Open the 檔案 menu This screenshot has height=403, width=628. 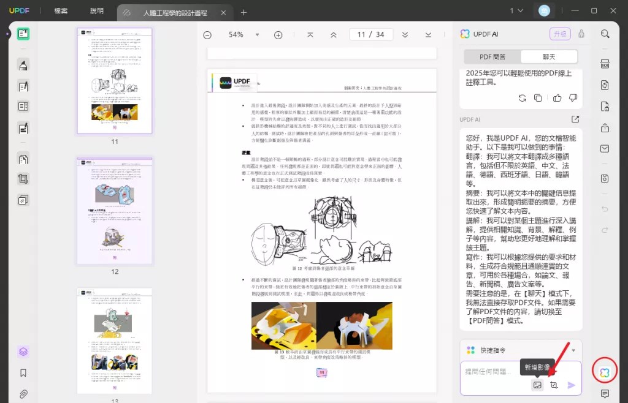[61, 11]
